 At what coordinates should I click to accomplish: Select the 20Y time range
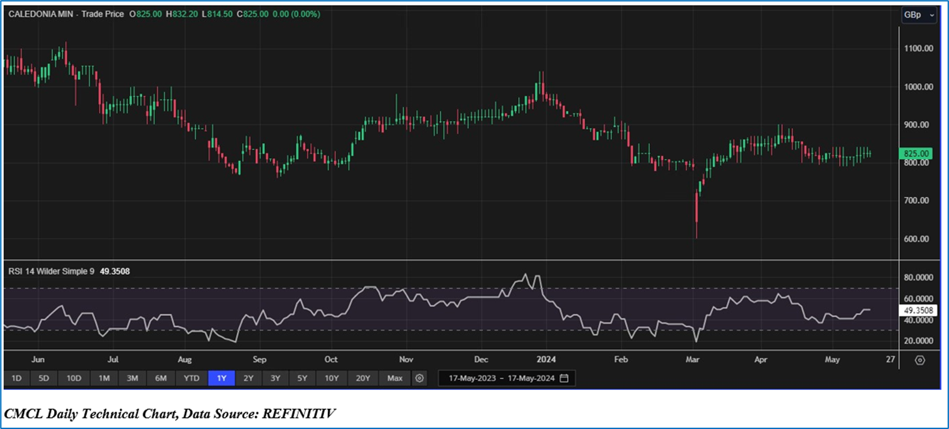[x=363, y=378]
